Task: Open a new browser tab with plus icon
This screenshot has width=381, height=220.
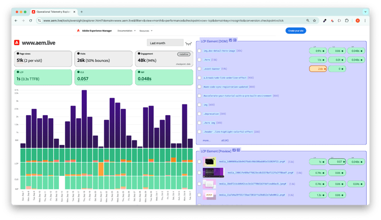Action: click(x=82, y=12)
